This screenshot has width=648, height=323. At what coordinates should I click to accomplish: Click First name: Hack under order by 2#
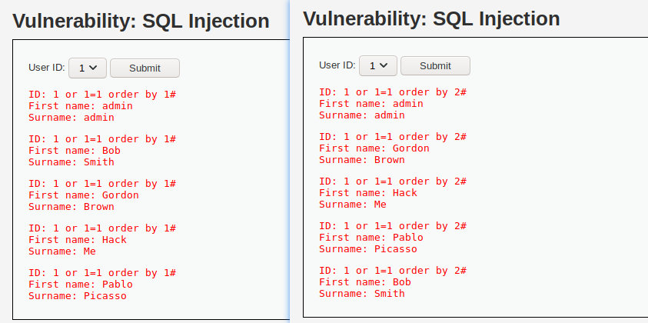pyautogui.click(x=368, y=193)
